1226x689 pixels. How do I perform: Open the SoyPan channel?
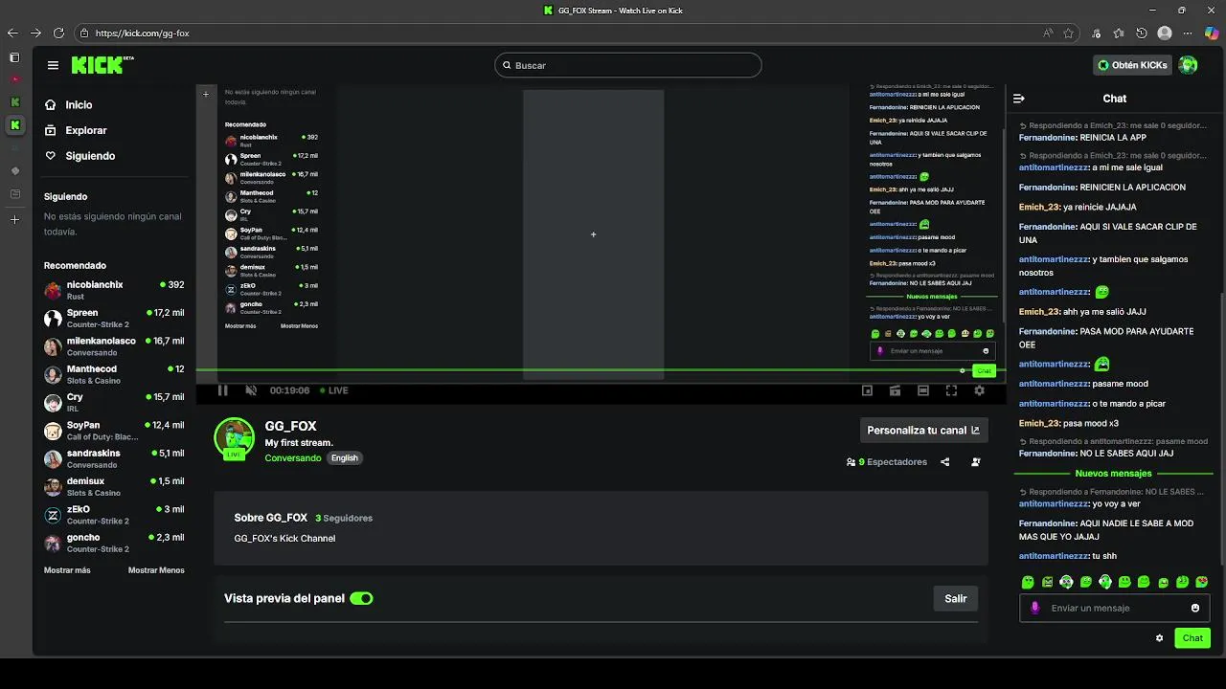[114, 431]
